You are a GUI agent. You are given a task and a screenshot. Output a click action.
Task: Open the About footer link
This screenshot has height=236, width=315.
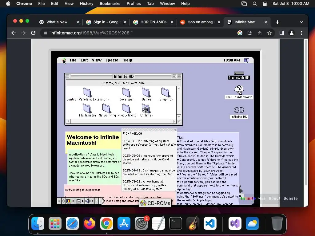click(274, 198)
